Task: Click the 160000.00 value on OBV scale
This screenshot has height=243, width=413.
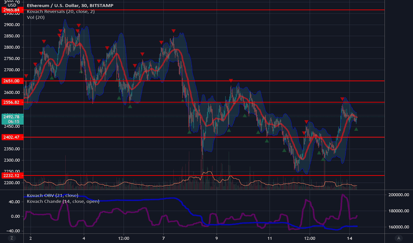Action: 398,227
